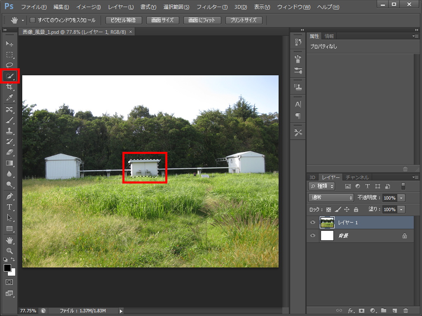Screen dimensions: 422x316
Task: Open status bar info arrow
Action: tap(121, 311)
